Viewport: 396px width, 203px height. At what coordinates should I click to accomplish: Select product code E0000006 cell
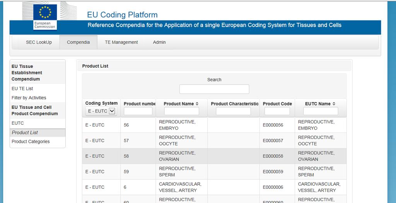pyautogui.click(x=277, y=187)
